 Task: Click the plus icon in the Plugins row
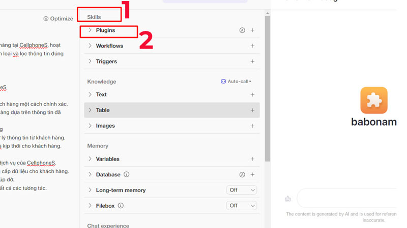252,30
